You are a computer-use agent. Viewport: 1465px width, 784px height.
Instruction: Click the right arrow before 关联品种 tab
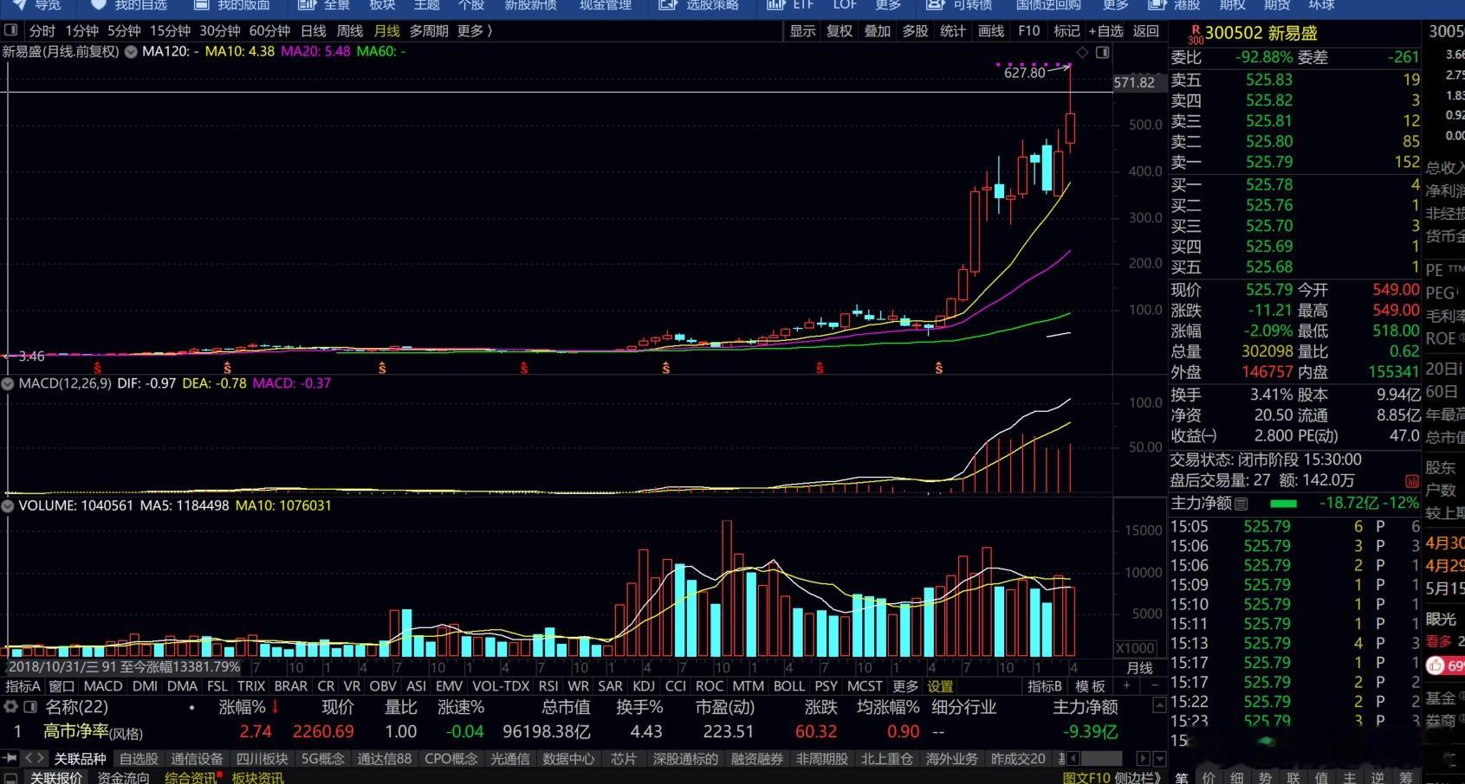[40, 758]
